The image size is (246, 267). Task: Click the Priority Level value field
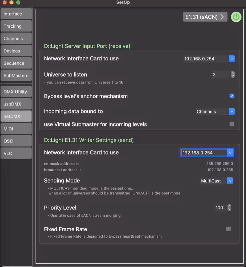219,208
